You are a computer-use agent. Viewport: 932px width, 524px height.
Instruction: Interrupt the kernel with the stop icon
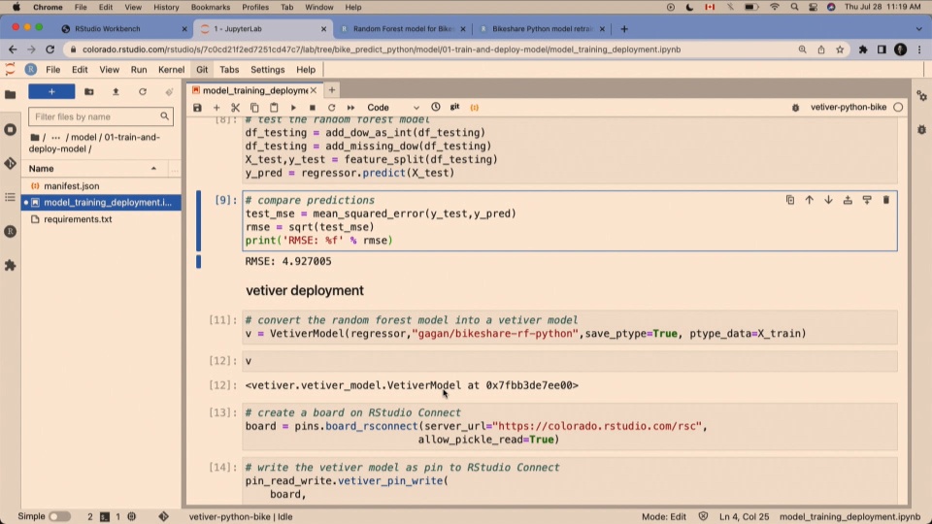(312, 108)
